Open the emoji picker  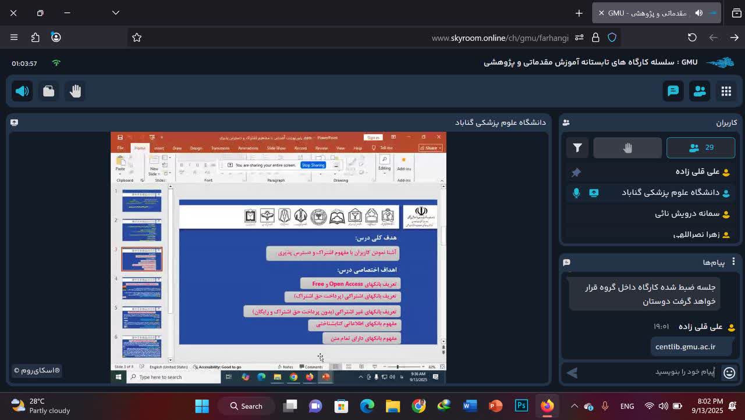point(729,372)
